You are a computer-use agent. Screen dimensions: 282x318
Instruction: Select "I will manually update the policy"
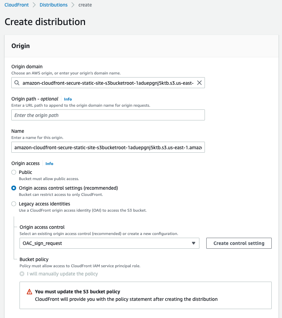coord(22,274)
